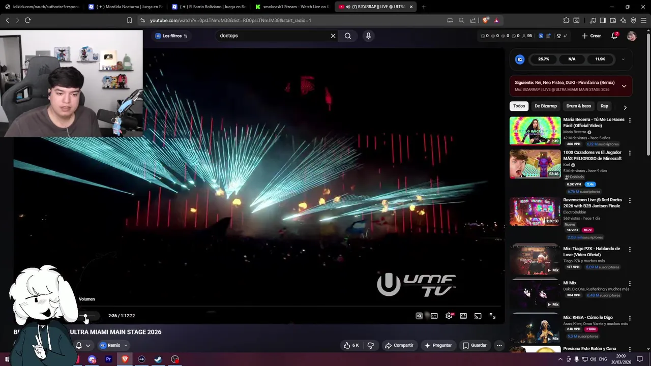Click the Preguntar button
651x366 pixels.
pos(438,345)
